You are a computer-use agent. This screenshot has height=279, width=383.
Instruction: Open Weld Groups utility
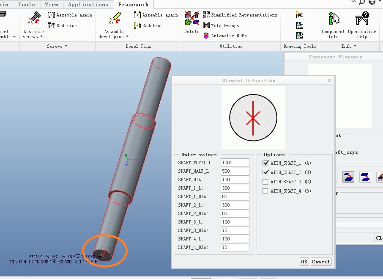[221, 25]
